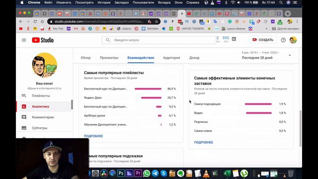Click the СОЗДАТЬ create button
Screen dimensions: 318x179
tap(263, 40)
